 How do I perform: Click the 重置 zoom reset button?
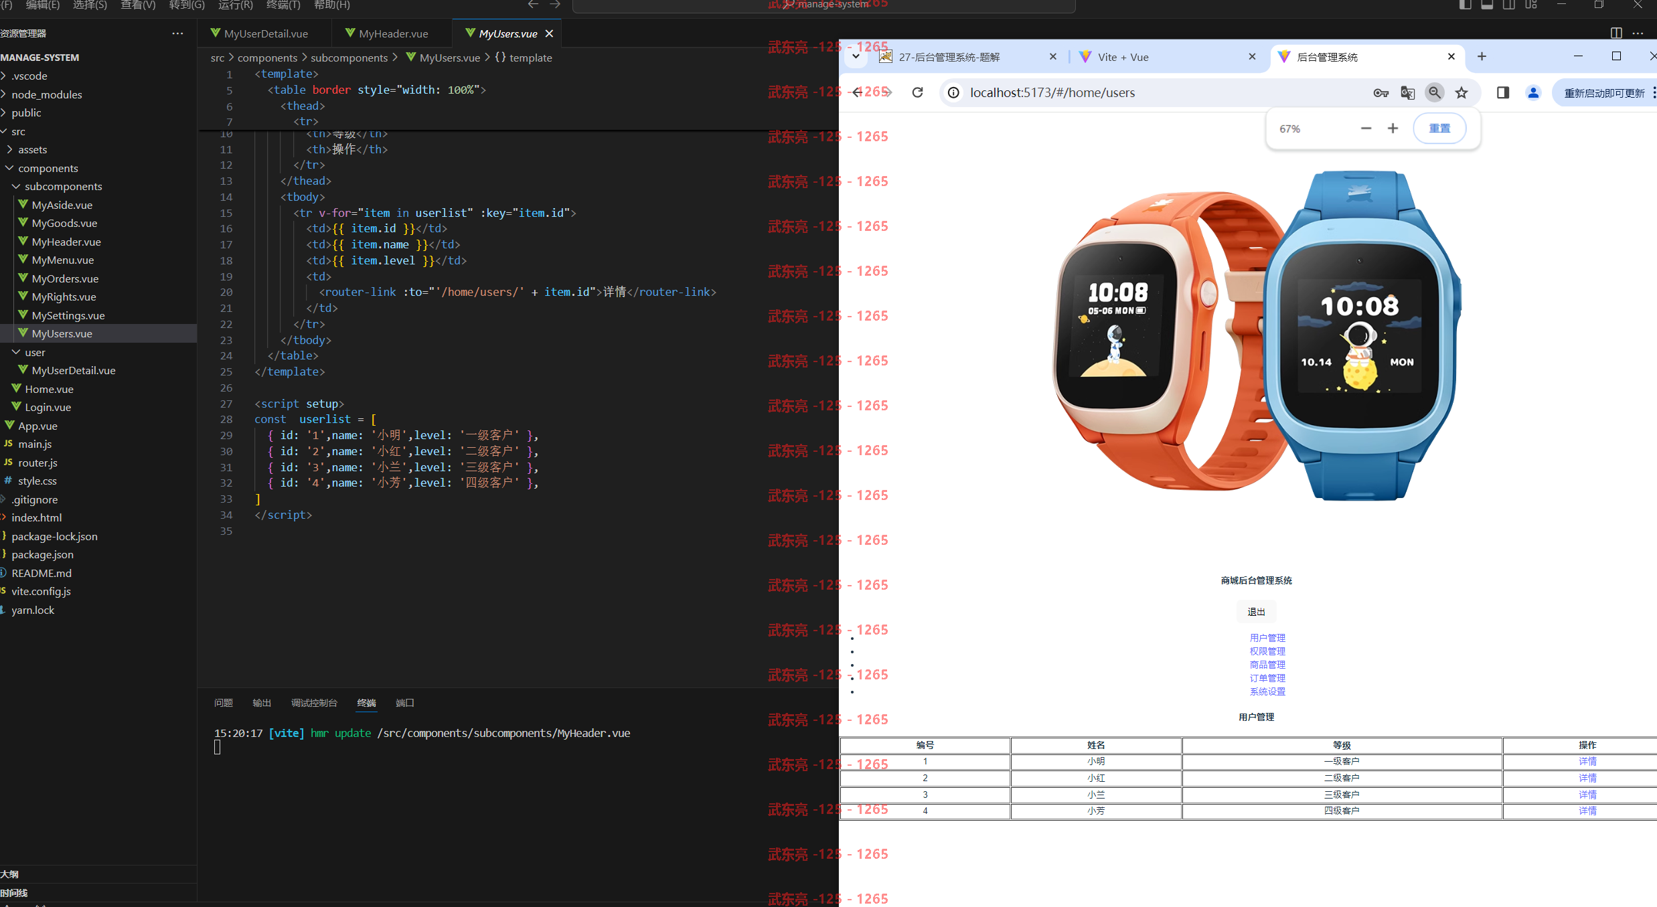pos(1439,128)
